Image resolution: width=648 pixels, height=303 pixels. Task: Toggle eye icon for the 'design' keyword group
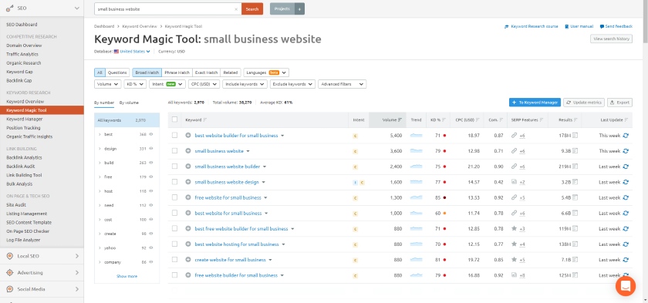[x=151, y=149]
